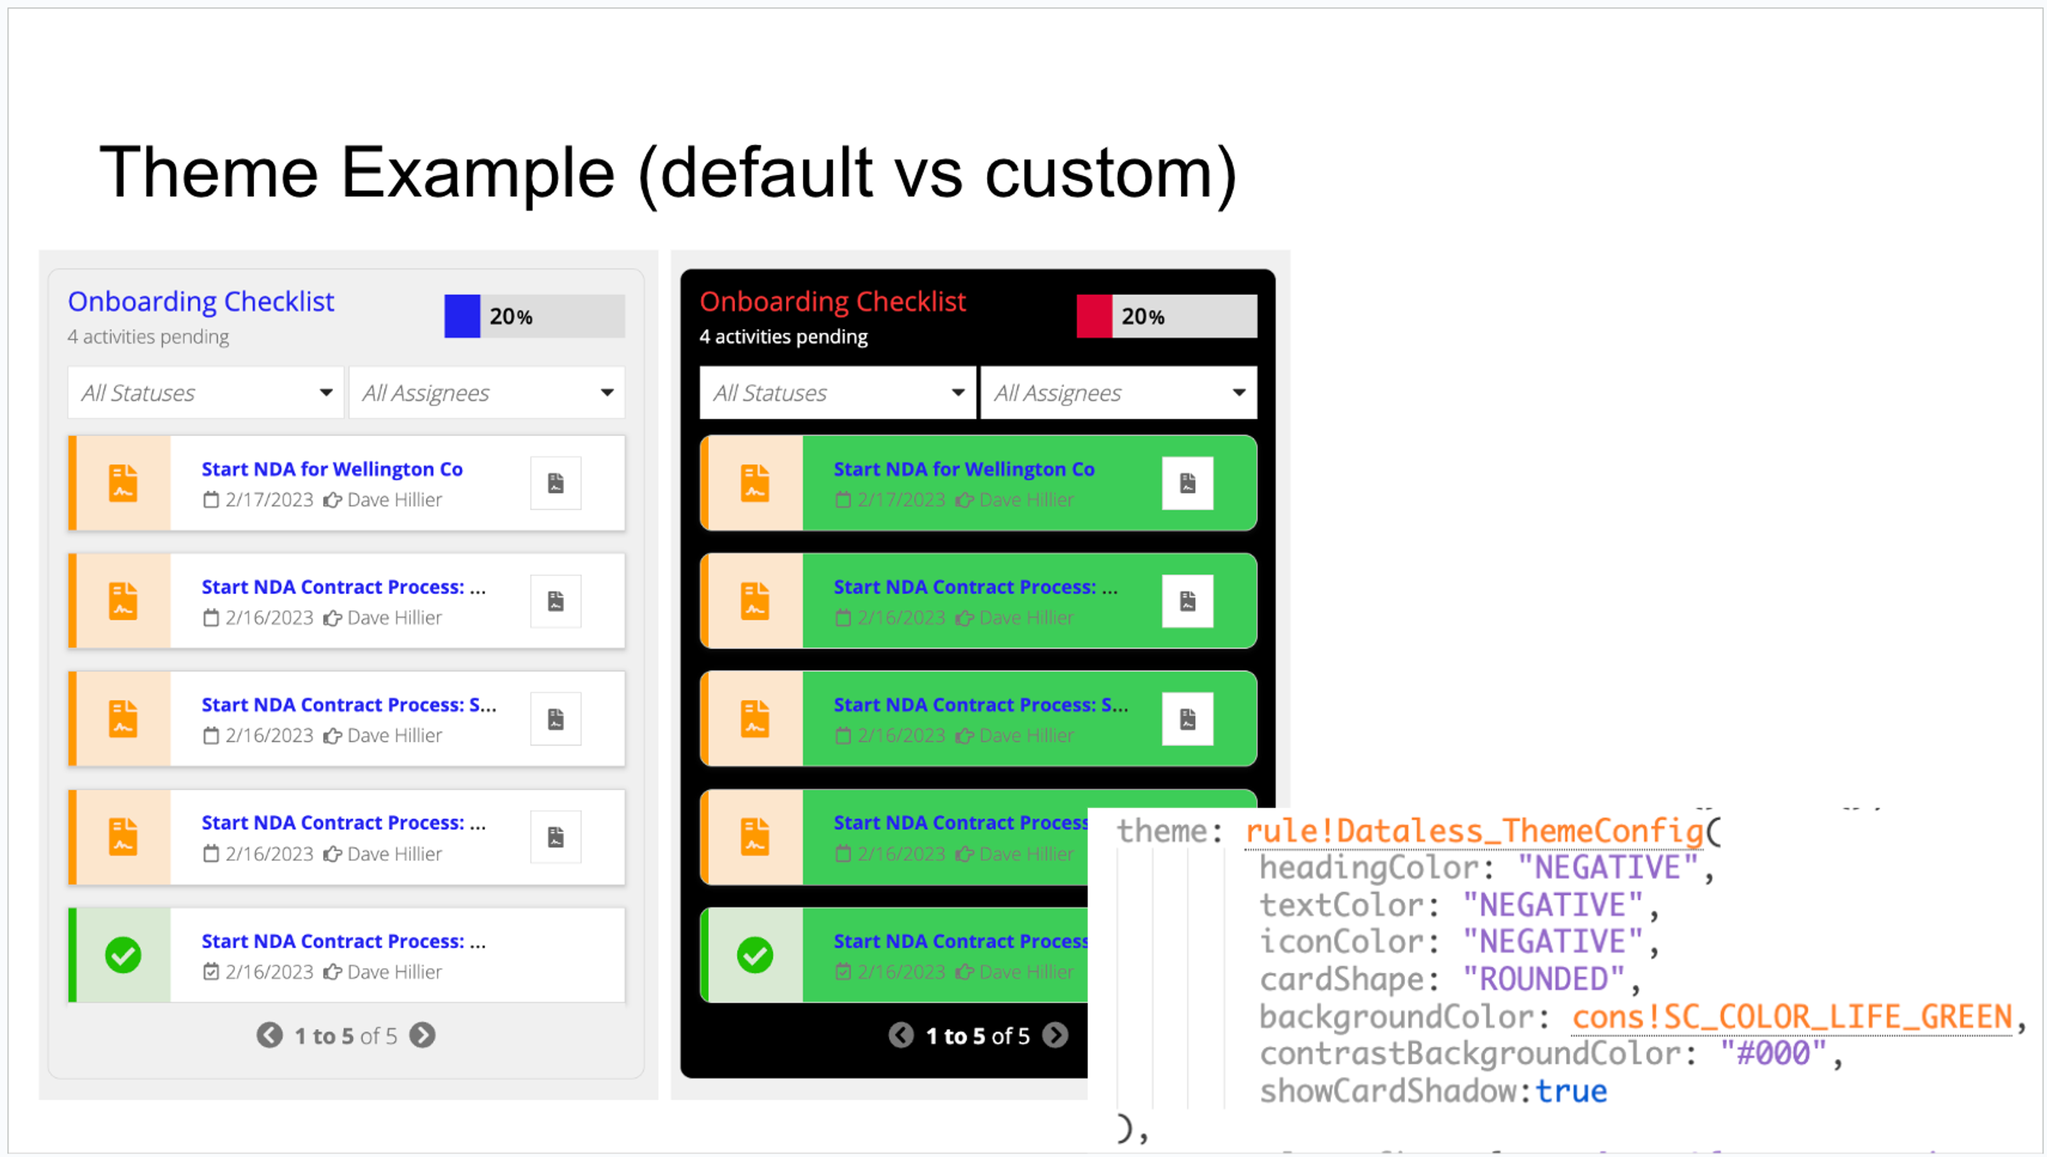
Task: Click '4 activities pending' in the light-theme panel
Action: click(x=149, y=337)
